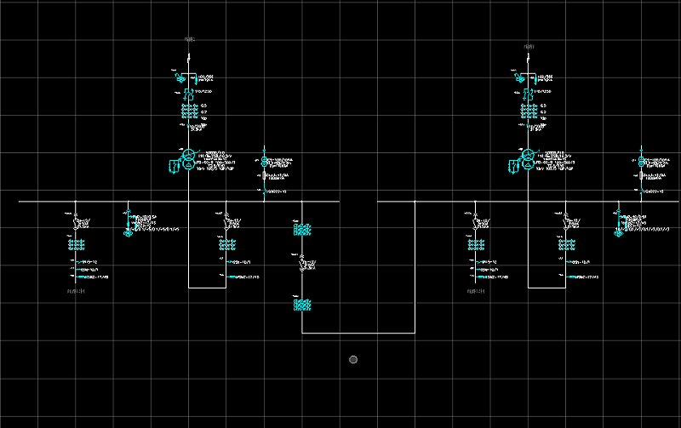Screen dimensions: 681x428
Task: Select the main transformer symbol in left section
Action: pyautogui.click(x=188, y=159)
